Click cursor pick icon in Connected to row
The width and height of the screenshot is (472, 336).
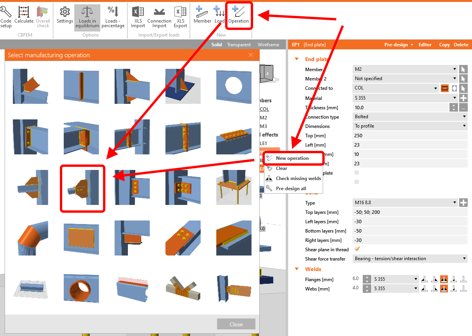click(x=463, y=88)
